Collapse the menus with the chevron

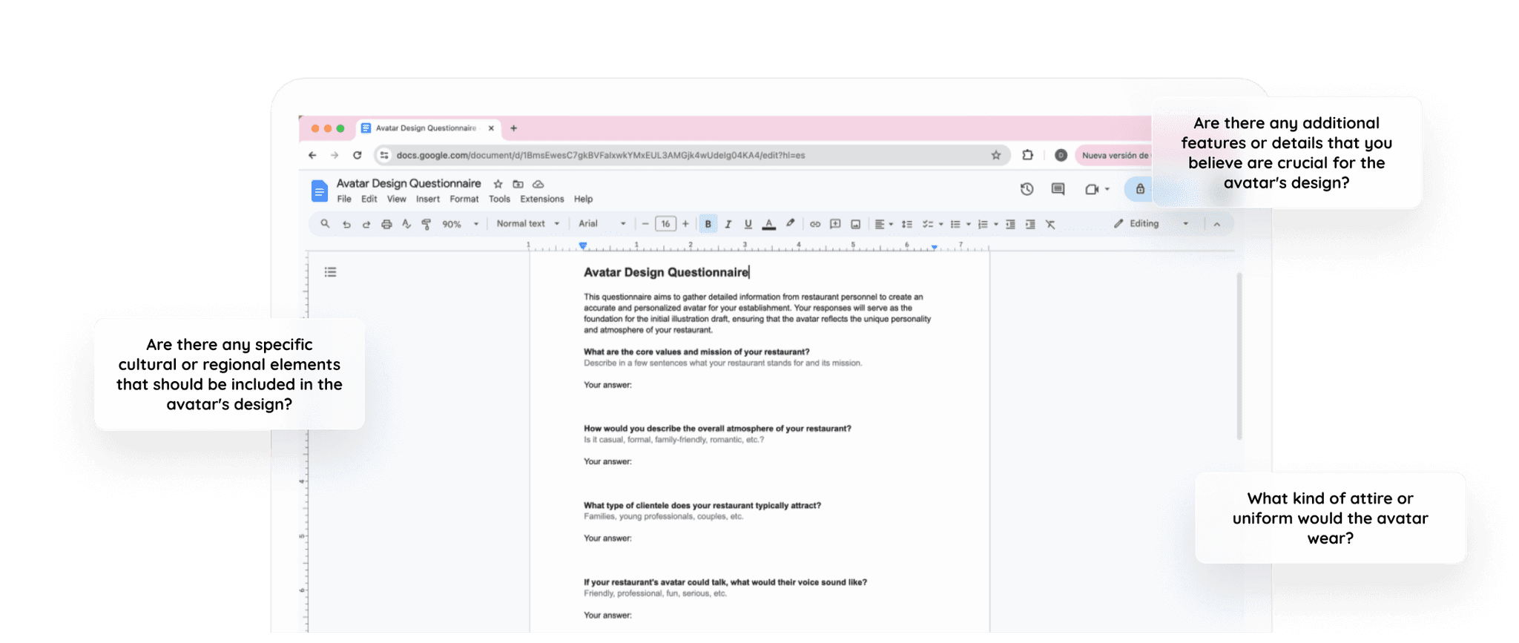point(1216,224)
